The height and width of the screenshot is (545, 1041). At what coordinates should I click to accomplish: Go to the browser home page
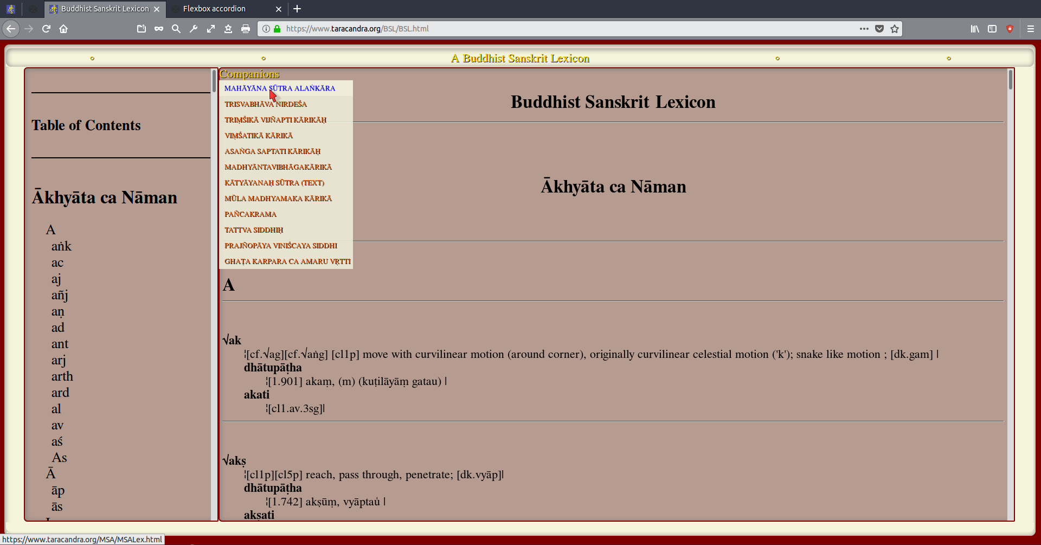(x=63, y=29)
